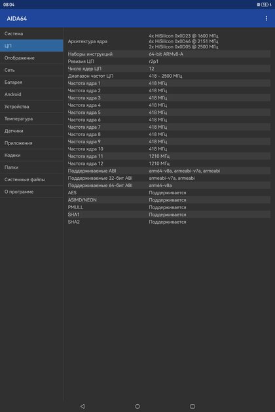Open the Датчики section
275x412 pixels.
(x=31, y=131)
